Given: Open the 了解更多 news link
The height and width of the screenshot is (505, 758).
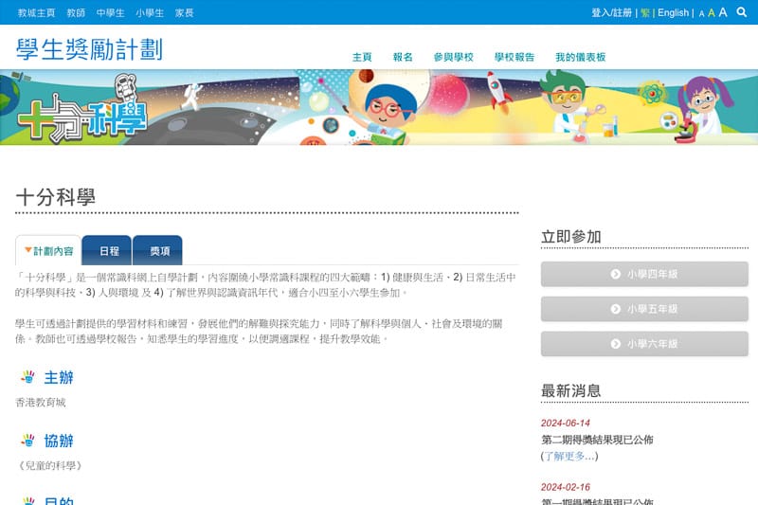Looking at the screenshot, I should tap(569, 456).
